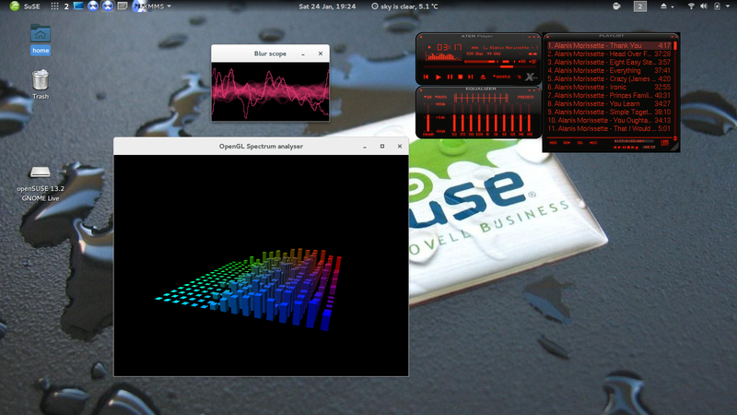Click the playlist mini play button

click(x=619, y=148)
